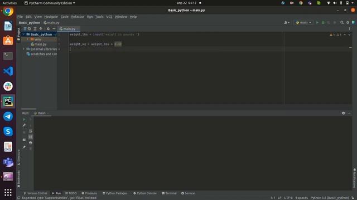Go to previous highlighted error arrow
The height and width of the screenshot is (200, 357).
pos(345,34)
